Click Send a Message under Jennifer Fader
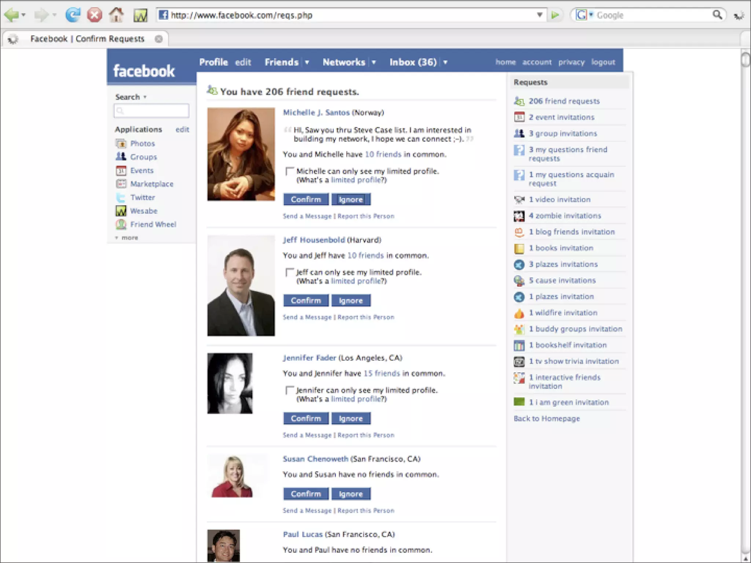This screenshot has width=751, height=563. [307, 435]
